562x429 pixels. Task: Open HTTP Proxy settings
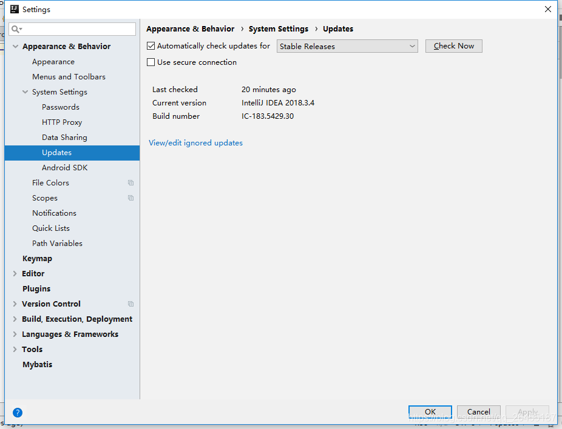[x=62, y=122]
